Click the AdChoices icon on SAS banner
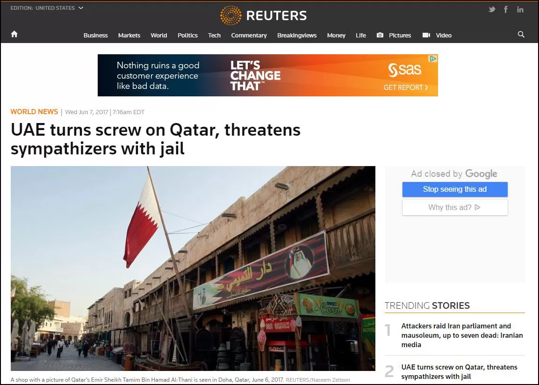Screen dimensions: 539x385 point(433,58)
